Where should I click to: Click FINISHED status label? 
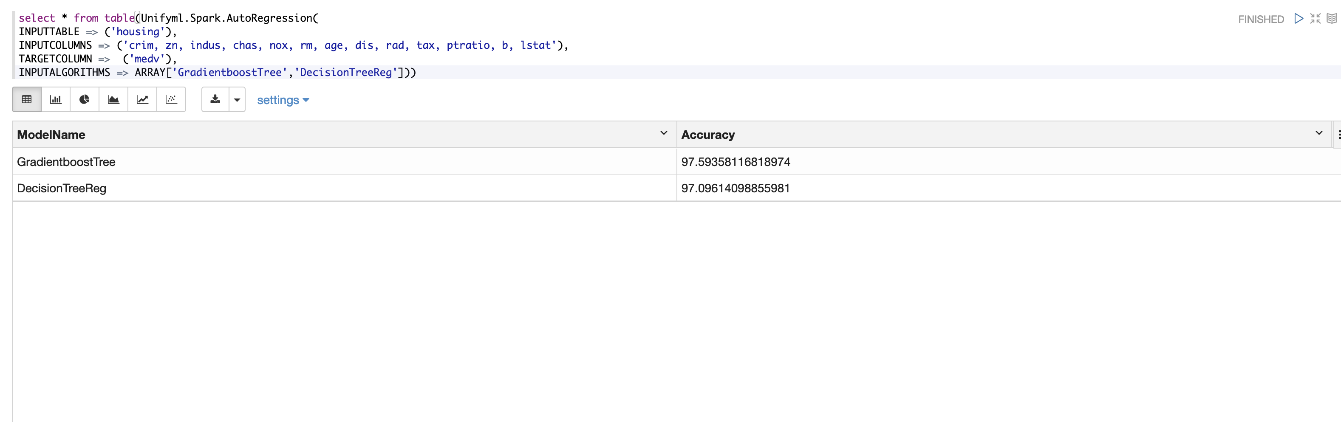1261,19
